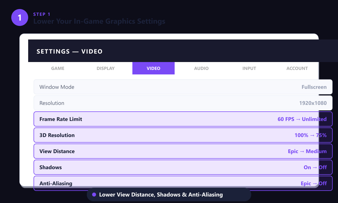
Task: Switch to the GAME settings tab
Action: pyautogui.click(x=58, y=68)
